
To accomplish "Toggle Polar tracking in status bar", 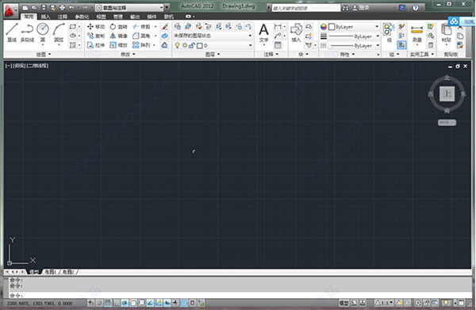I will (125, 302).
